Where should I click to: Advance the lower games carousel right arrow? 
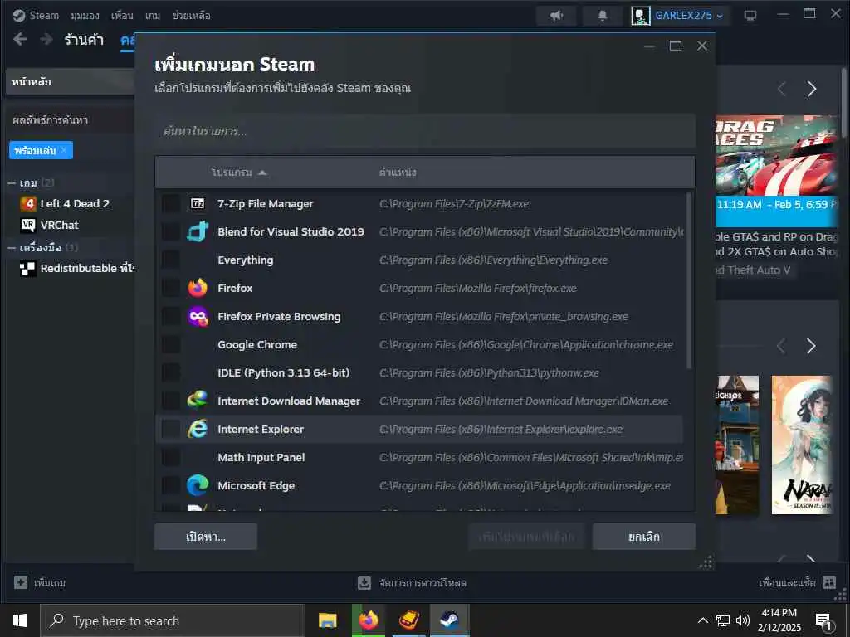[x=811, y=346]
